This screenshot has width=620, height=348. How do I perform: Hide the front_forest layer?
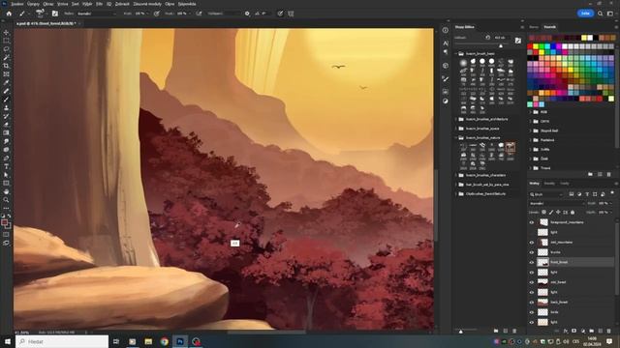click(532, 262)
